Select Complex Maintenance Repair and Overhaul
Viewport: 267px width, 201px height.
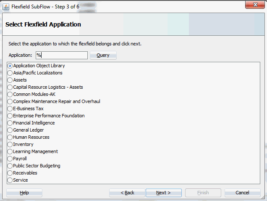[x=10, y=101]
